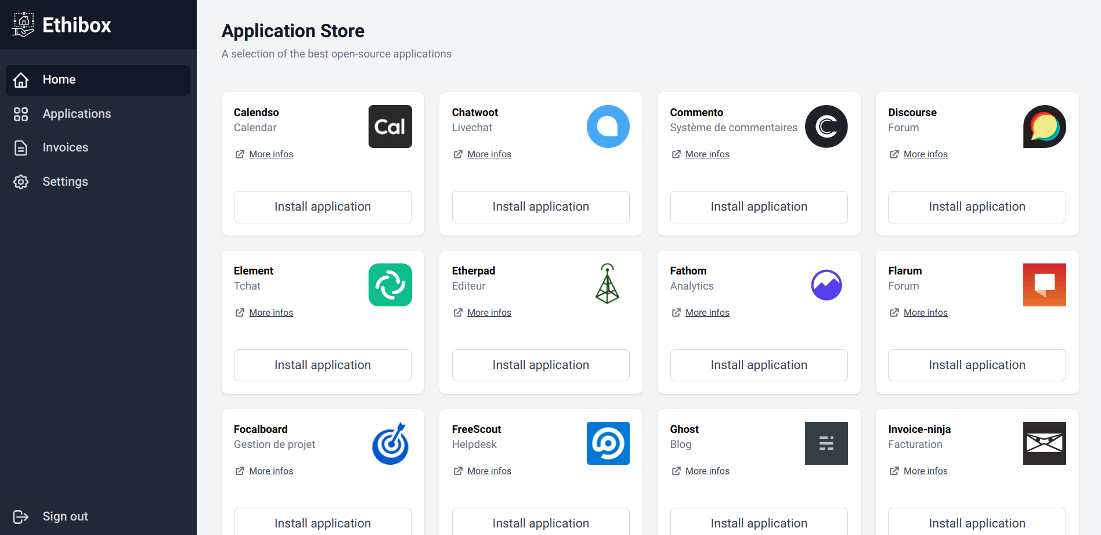The image size is (1101, 535).
Task: Click external link icon on Invoice-ninja card
Action: point(894,471)
